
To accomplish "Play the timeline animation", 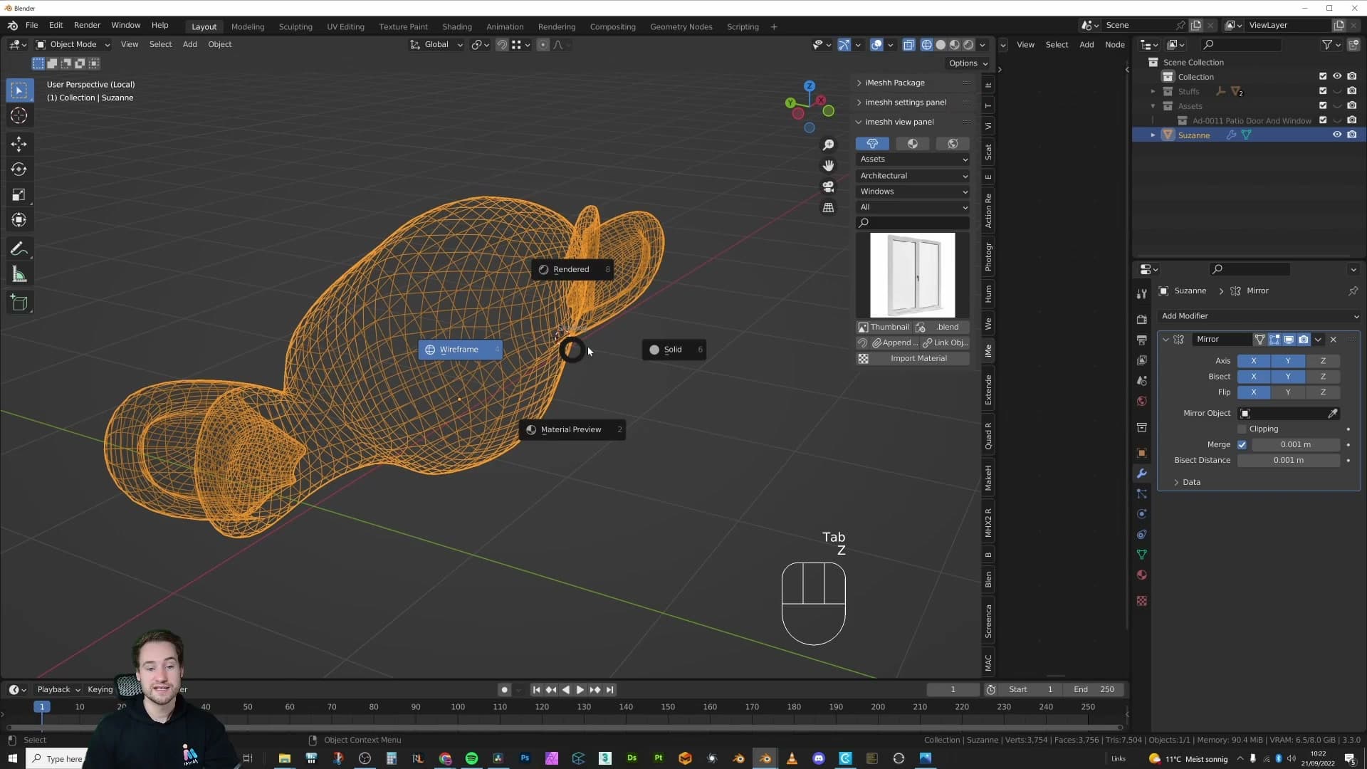I will [580, 690].
